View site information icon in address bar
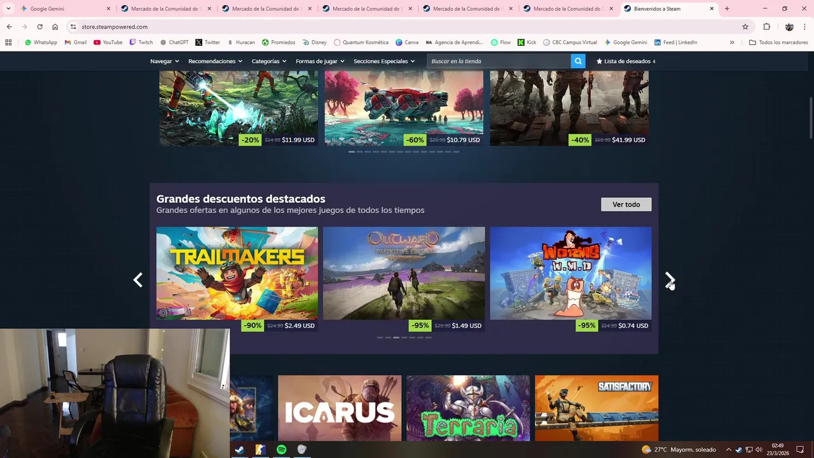 pos(73,27)
